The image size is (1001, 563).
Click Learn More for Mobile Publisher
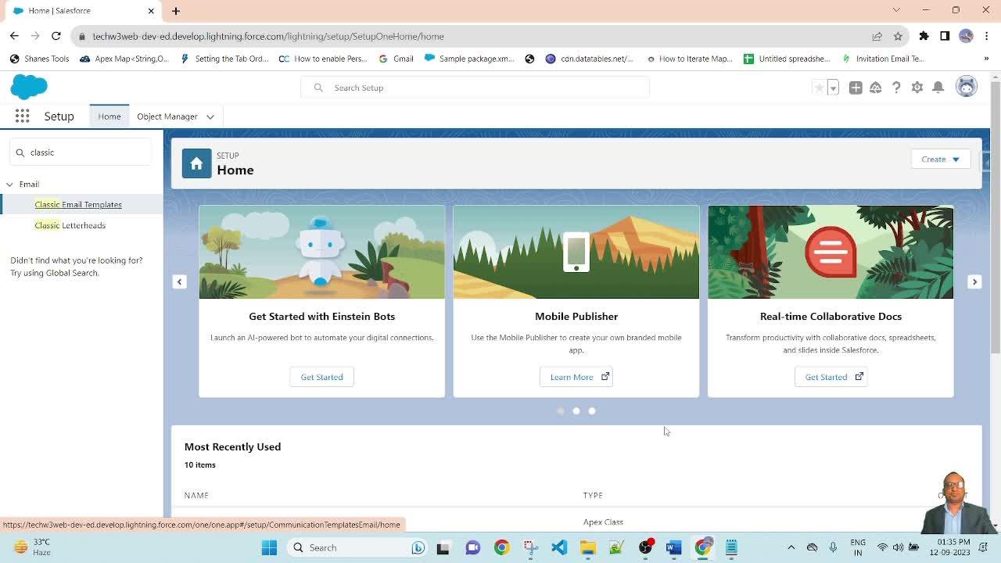[576, 377]
